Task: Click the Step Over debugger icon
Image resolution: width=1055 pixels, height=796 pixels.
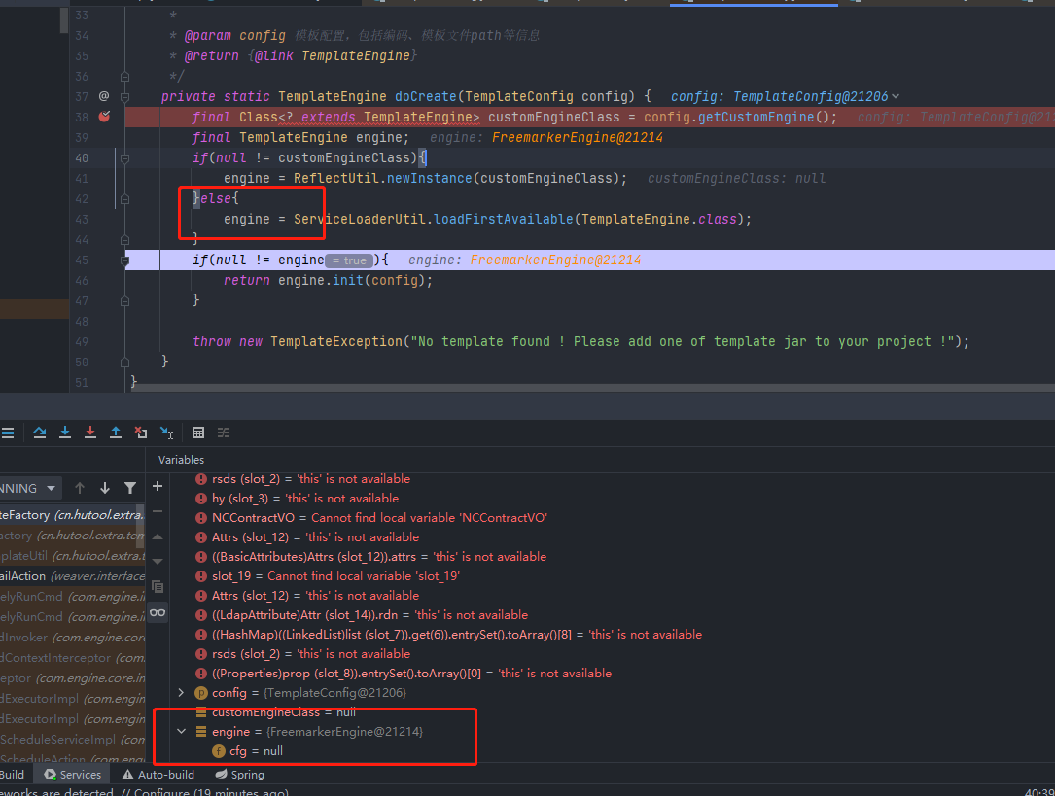Action: click(40, 433)
